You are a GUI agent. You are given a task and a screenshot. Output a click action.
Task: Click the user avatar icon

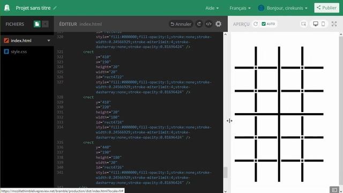pyautogui.click(x=261, y=8)
